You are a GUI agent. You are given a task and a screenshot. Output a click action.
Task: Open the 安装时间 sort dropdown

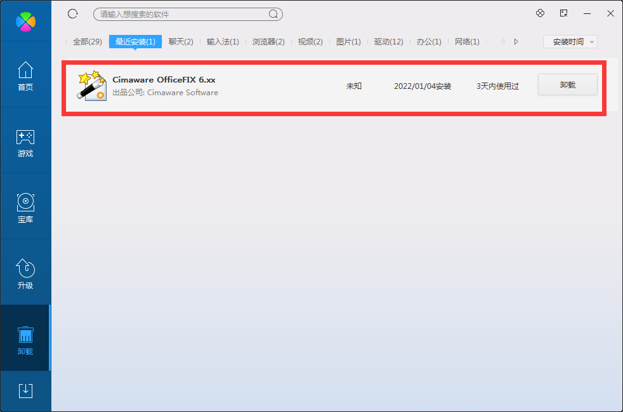(570, 41)
